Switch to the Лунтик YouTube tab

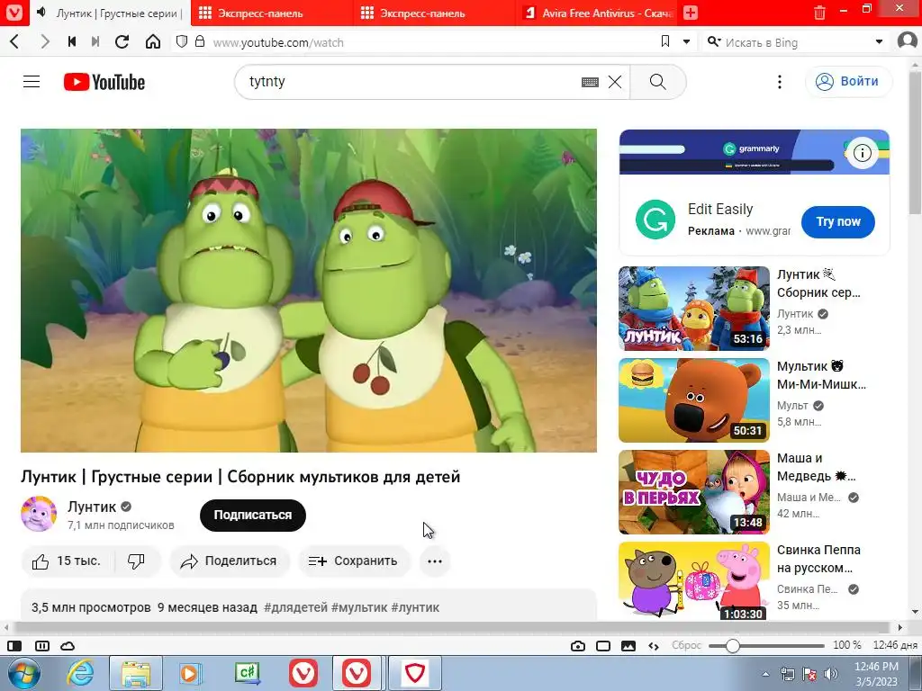[109, 13]
